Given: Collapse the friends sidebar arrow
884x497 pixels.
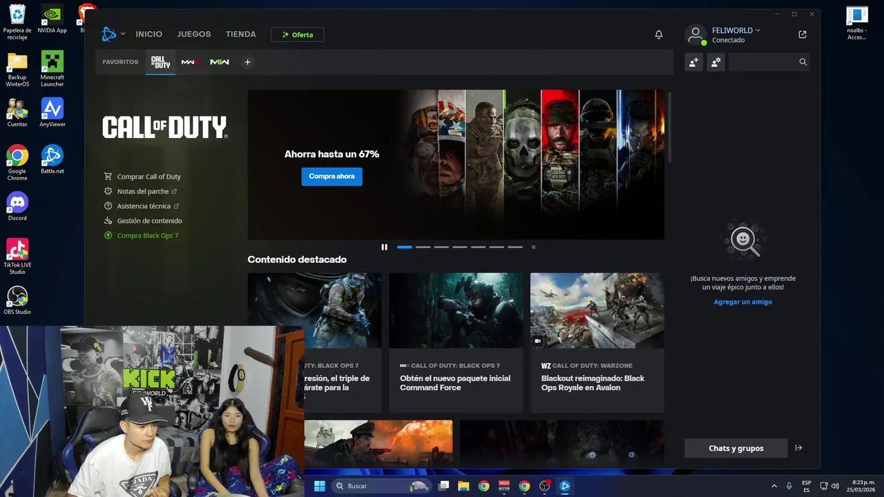Looking at the screenshot, I should pos(799,448).
